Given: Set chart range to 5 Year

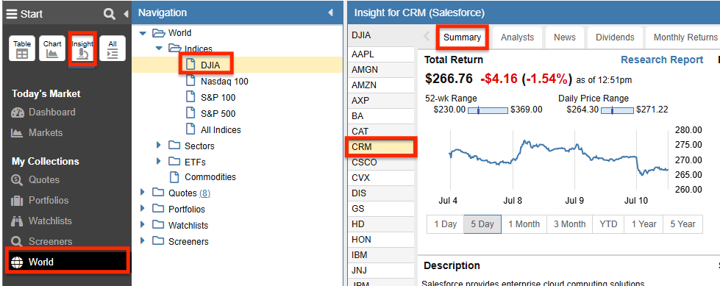Looking at the screenshot, I should (682, 224).
